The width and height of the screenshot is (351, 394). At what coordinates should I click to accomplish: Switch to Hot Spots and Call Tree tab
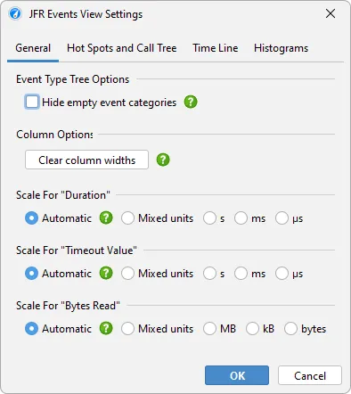click(x=122, y=48)
